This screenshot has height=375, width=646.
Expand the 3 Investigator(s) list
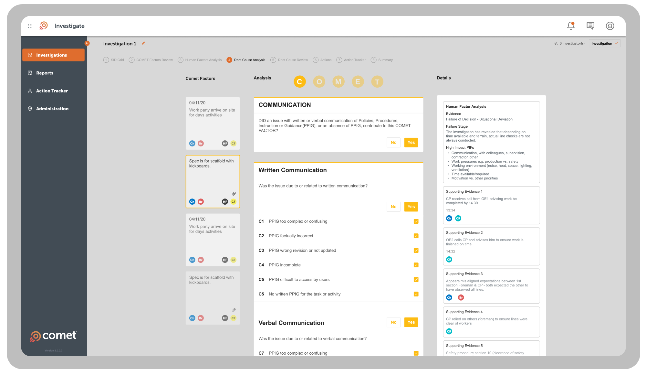coord(569,43)
